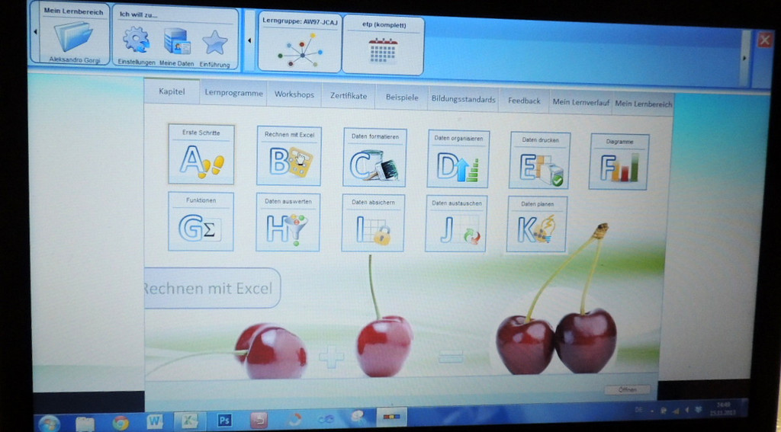Select the Diagramme chapter F icon
The image size is (781, 432).
[x=619, y=162]
